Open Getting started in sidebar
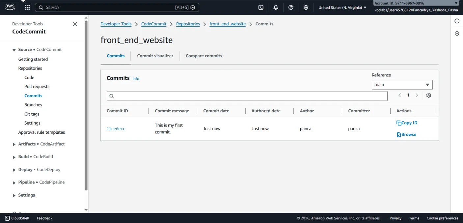Screen dimensions: 463x223 tap(33, 59)
